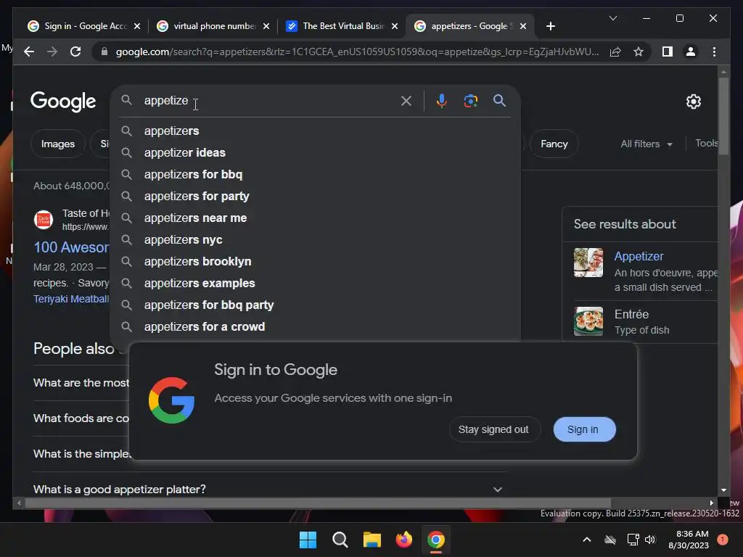Click Windows Start button
The height and width of the screenshot is (557, 743).
click(308, 540)
